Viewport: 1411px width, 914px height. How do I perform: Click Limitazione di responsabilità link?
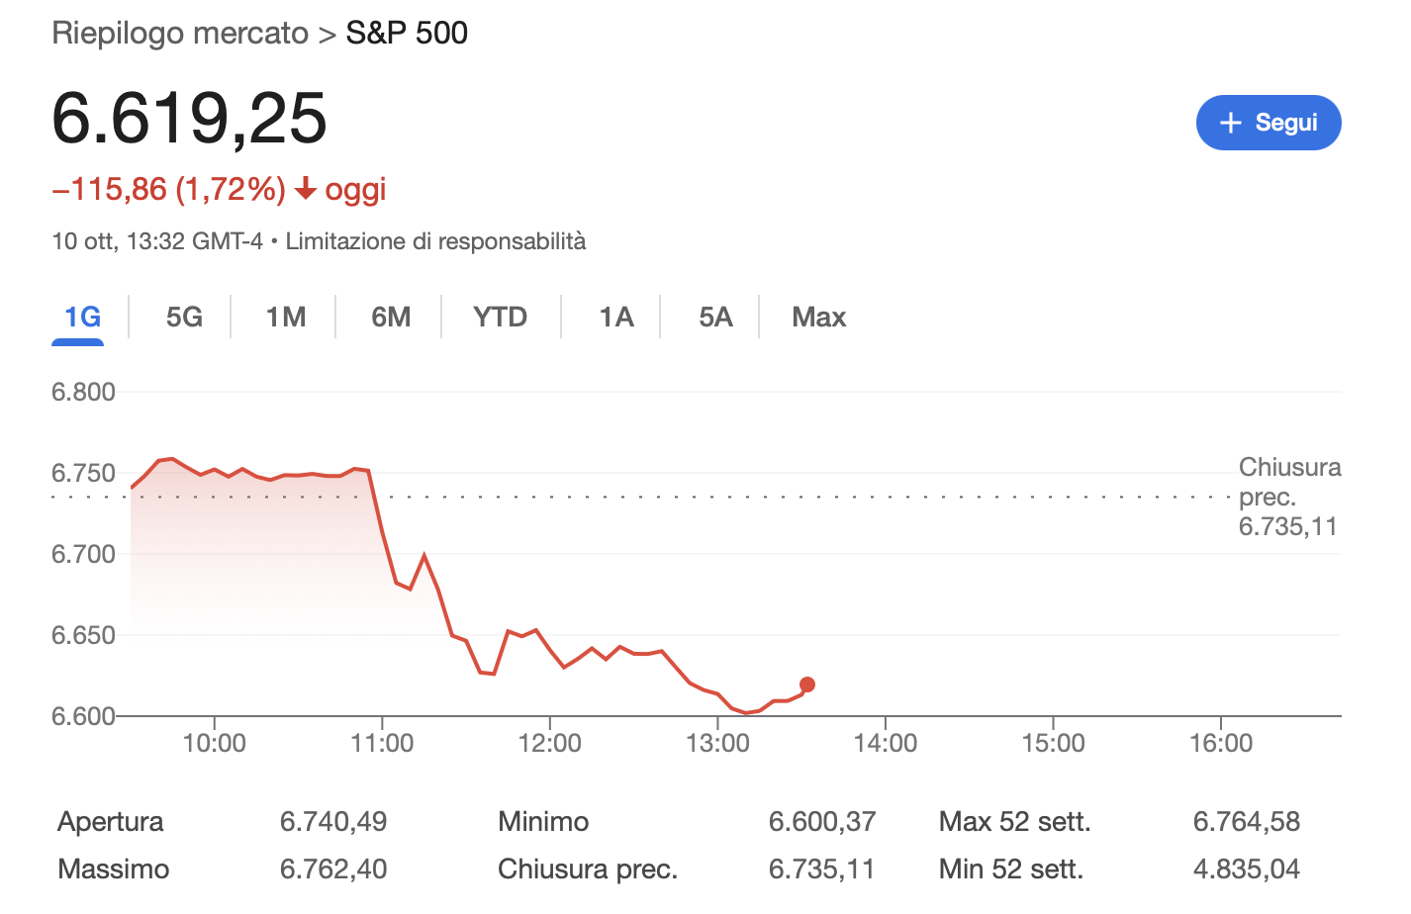(435, 241)
